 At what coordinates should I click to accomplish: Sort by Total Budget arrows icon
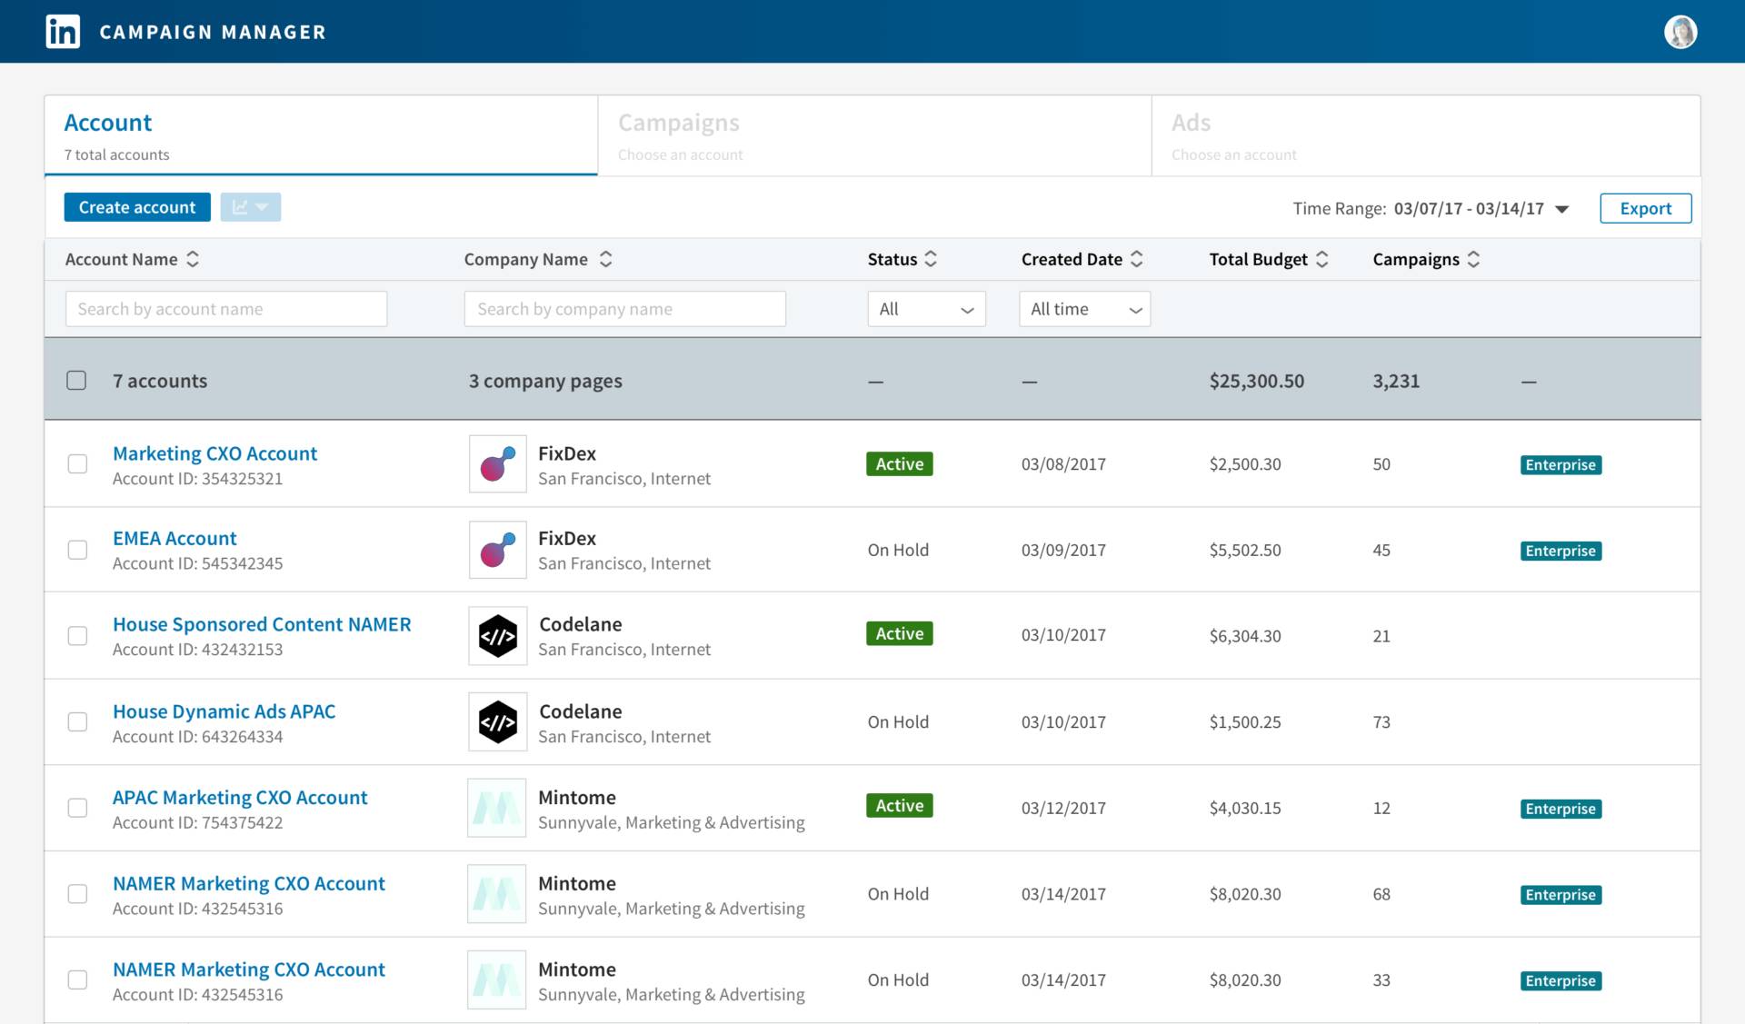[1322, 259]
